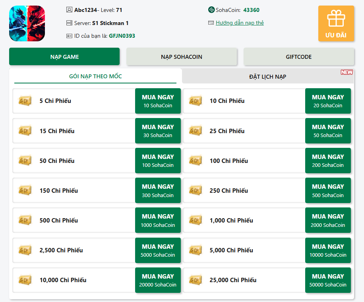Click the Stickman game thumbnail image
Viewport: 364px width, 302px height.
[x=27, y=23]
